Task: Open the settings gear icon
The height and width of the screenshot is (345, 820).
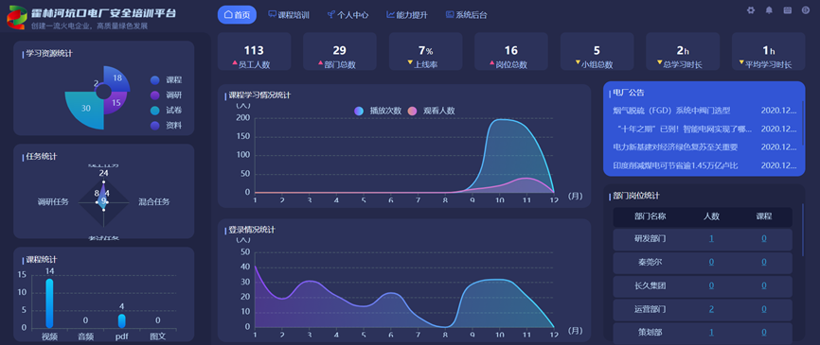Action: click(751, 9)
